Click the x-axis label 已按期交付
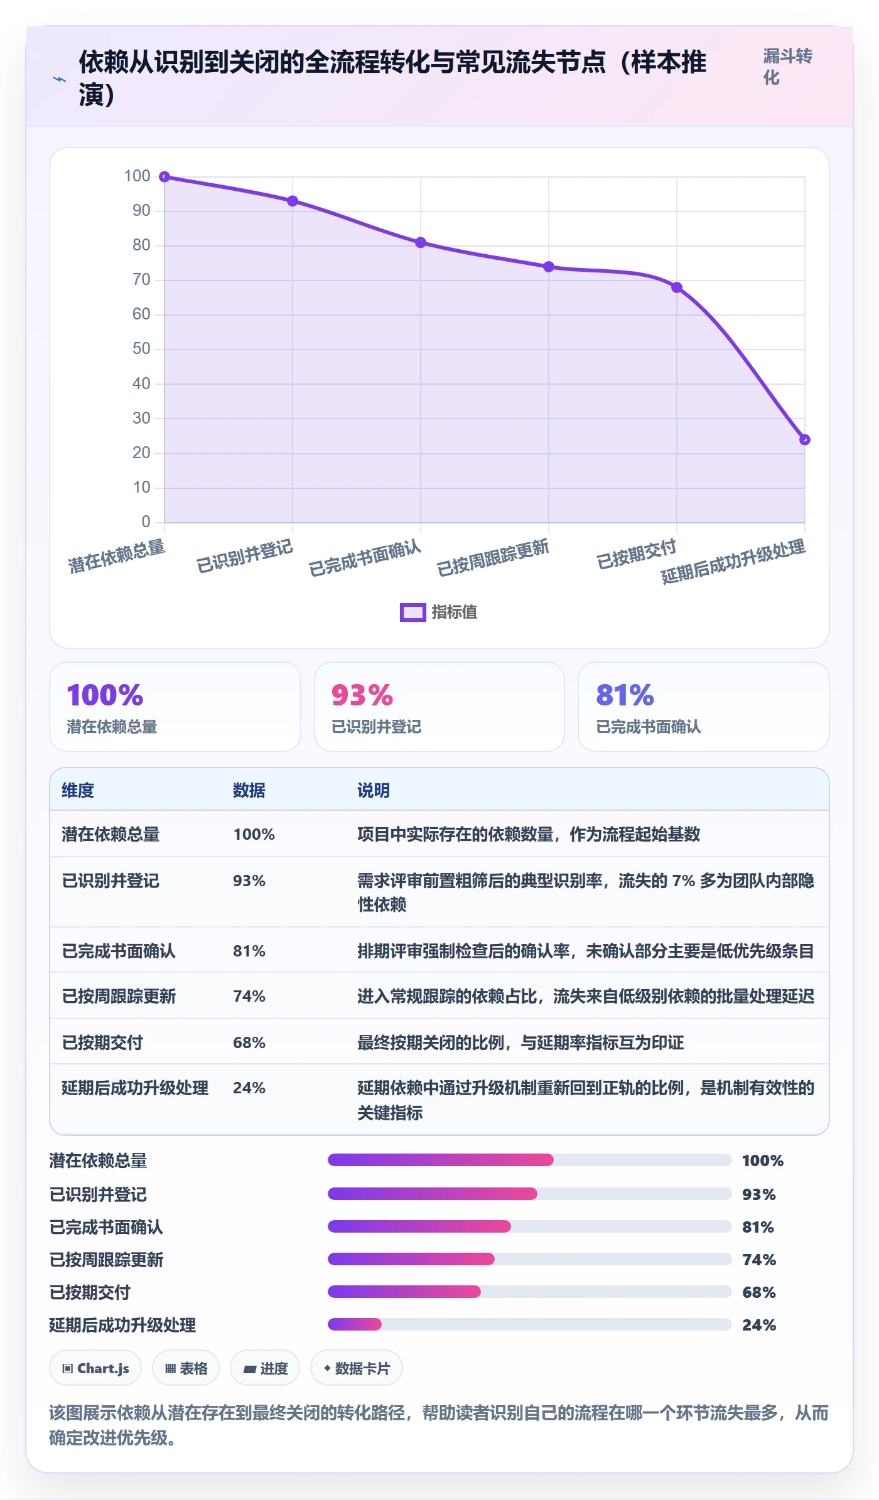Image resolution: width=879 pixels, height=1500 pixels. (x=637, y=554)
